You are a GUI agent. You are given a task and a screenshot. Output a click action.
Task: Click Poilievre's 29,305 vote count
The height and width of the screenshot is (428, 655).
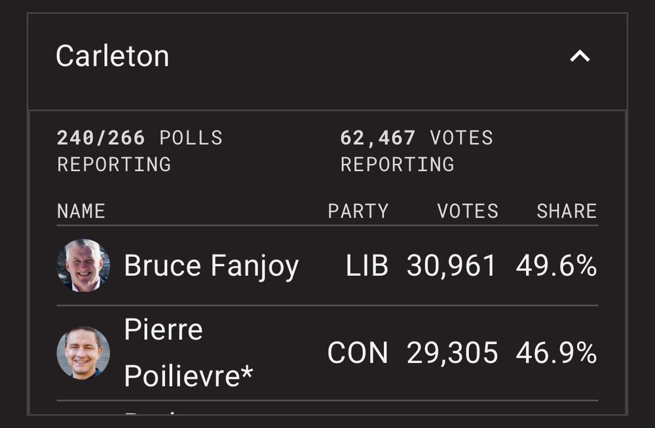click(452, 353)
